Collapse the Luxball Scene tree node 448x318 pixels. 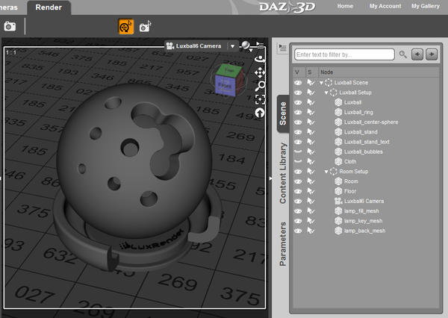click(x=321, y=83)
